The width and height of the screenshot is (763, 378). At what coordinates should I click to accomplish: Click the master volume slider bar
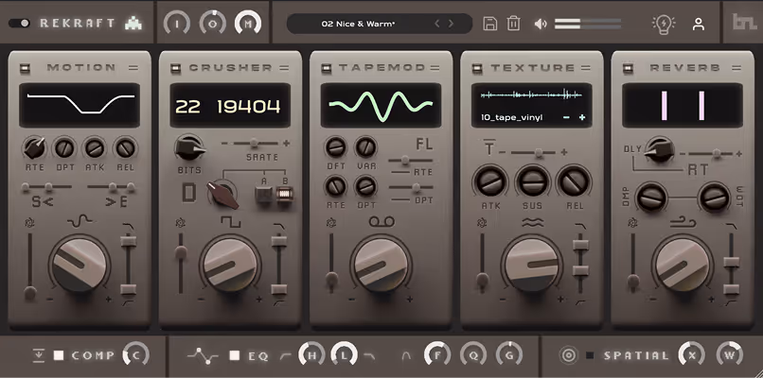pyautogui.click(x=588, y=24)
